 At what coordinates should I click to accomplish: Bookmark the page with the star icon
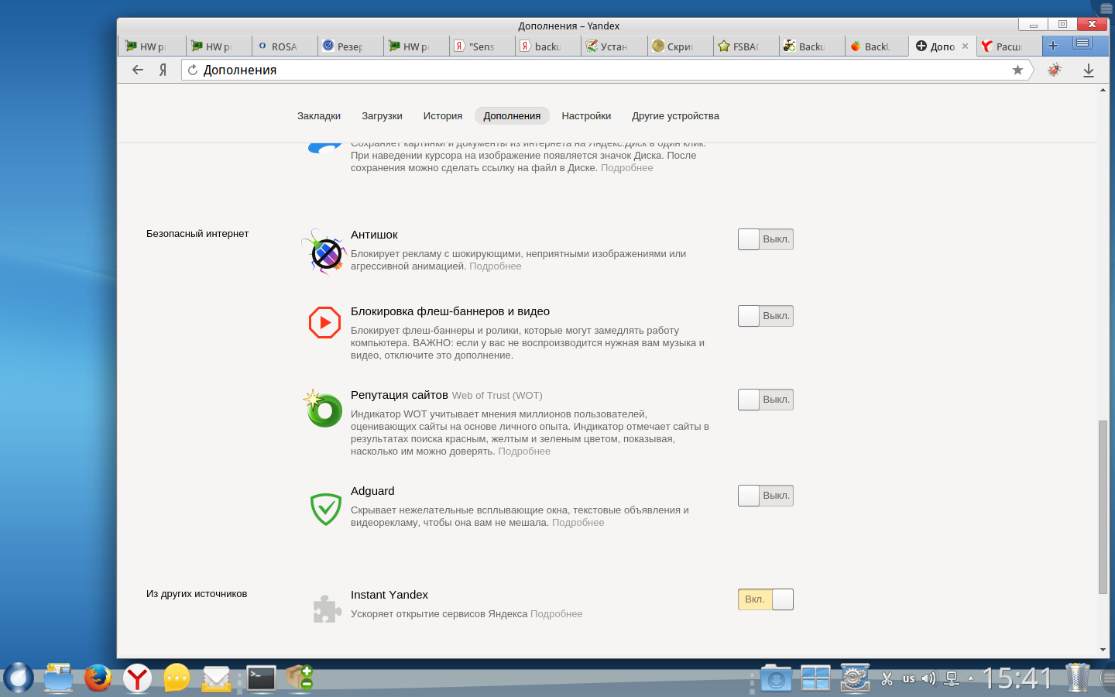coord(1017,70)
